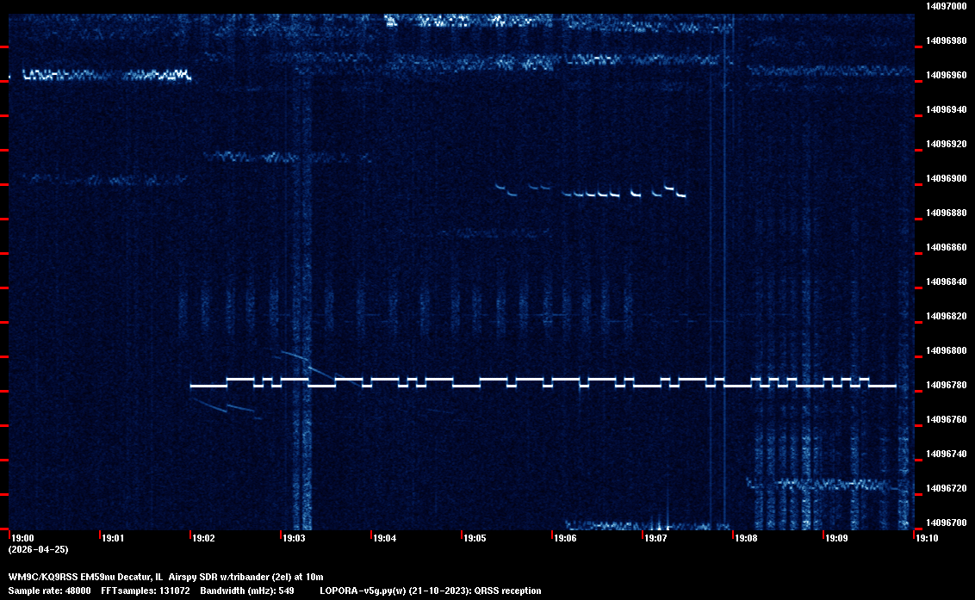
Task: Click the 19:07 time axis label
Action: (655, 538)
